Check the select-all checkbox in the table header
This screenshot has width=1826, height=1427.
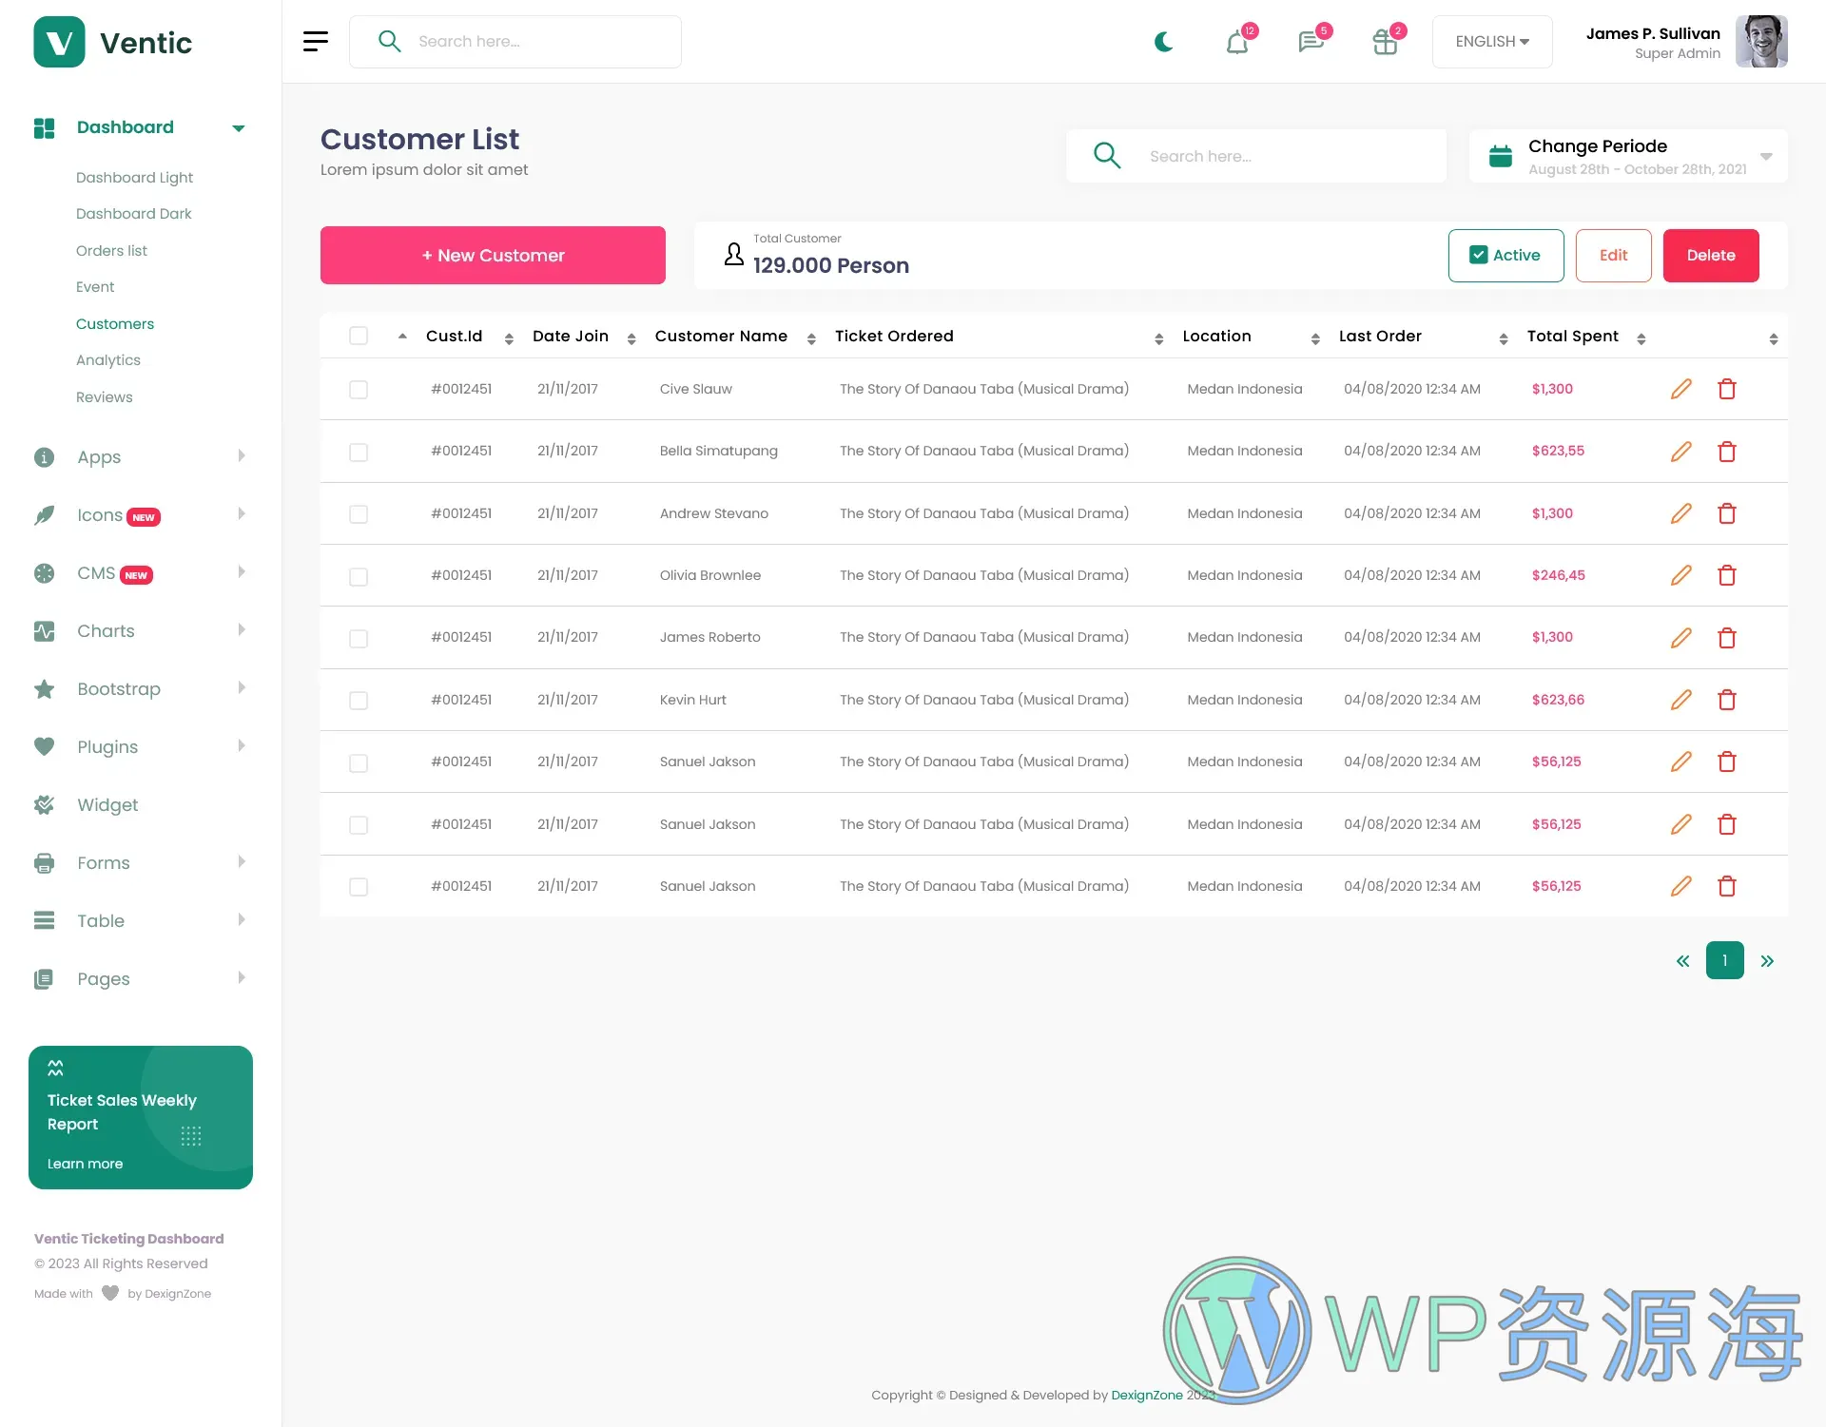click(359, 336)
